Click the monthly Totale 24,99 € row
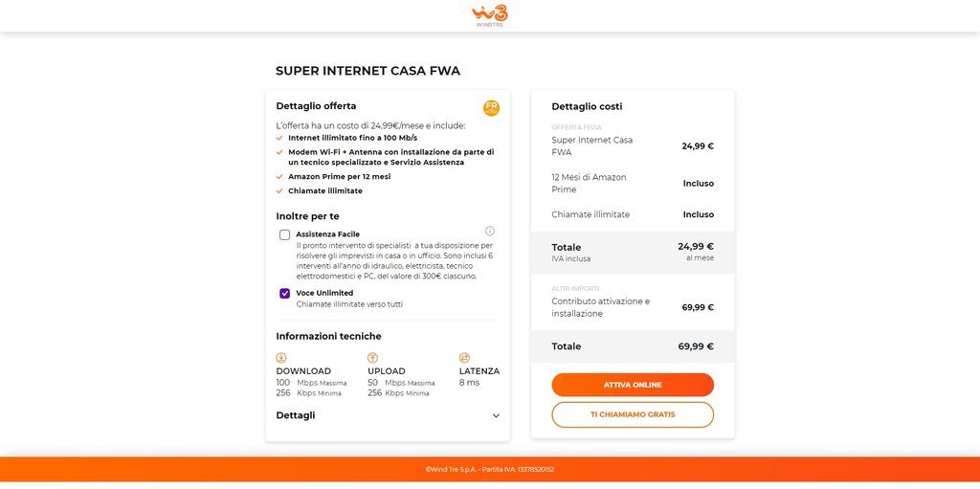The height and width of the screenshot is (489, 980). pos(633,253)
